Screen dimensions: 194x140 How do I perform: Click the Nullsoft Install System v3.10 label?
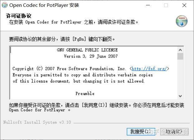click(37, 122)
